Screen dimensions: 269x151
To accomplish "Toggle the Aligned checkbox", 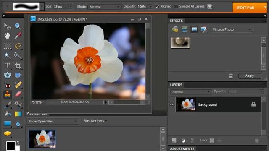I will pos(157,7).
